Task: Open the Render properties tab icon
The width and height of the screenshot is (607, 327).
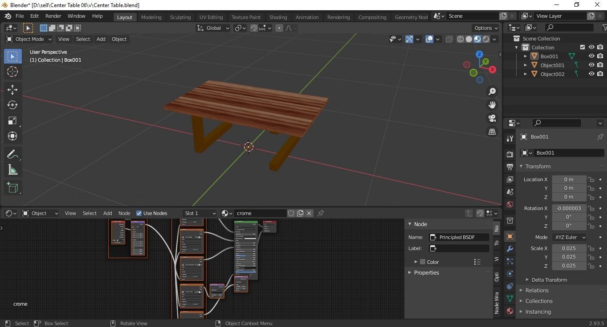Action: click(x=510, y=154)
